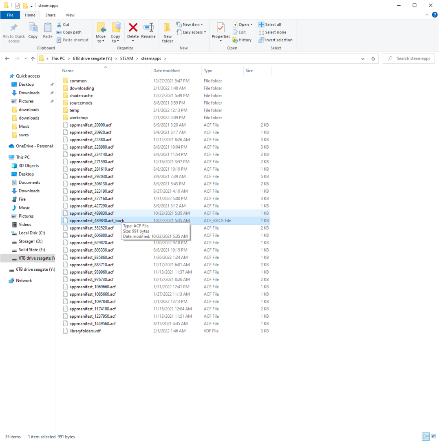Open Quick Access Toolbar customize arrow
439x441 pixels.
tap(31, 6)
